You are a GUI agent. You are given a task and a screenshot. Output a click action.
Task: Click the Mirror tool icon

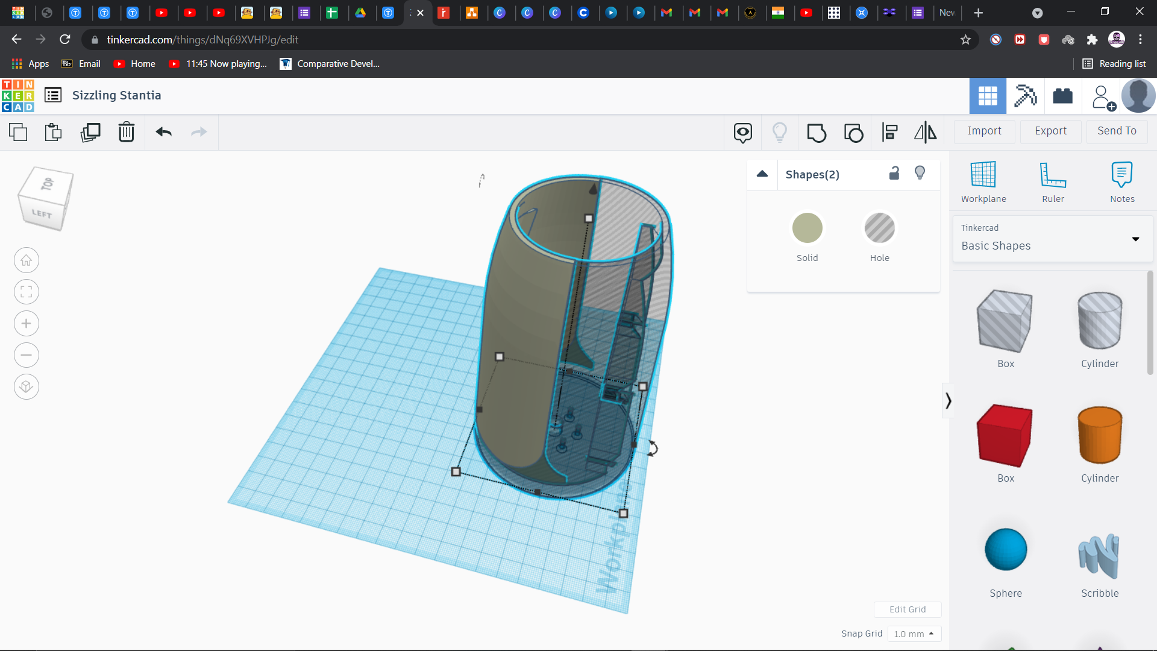[925, 132]
